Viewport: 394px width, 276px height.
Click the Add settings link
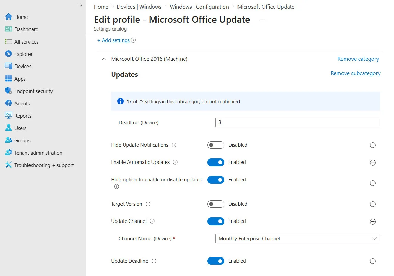pos(114,40)
